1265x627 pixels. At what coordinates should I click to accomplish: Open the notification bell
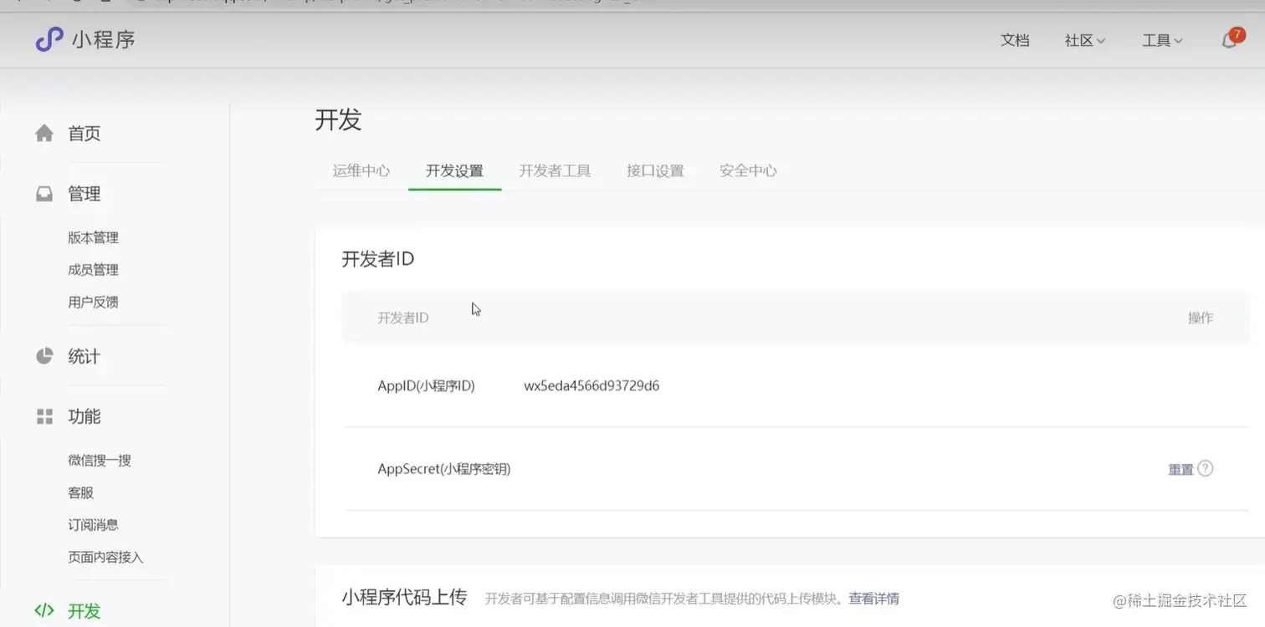pos(1229,40)
